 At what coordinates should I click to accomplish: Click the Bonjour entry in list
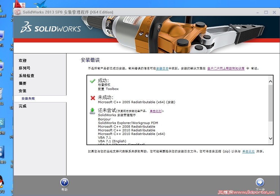pyautogui.click(x=104, y=119)
